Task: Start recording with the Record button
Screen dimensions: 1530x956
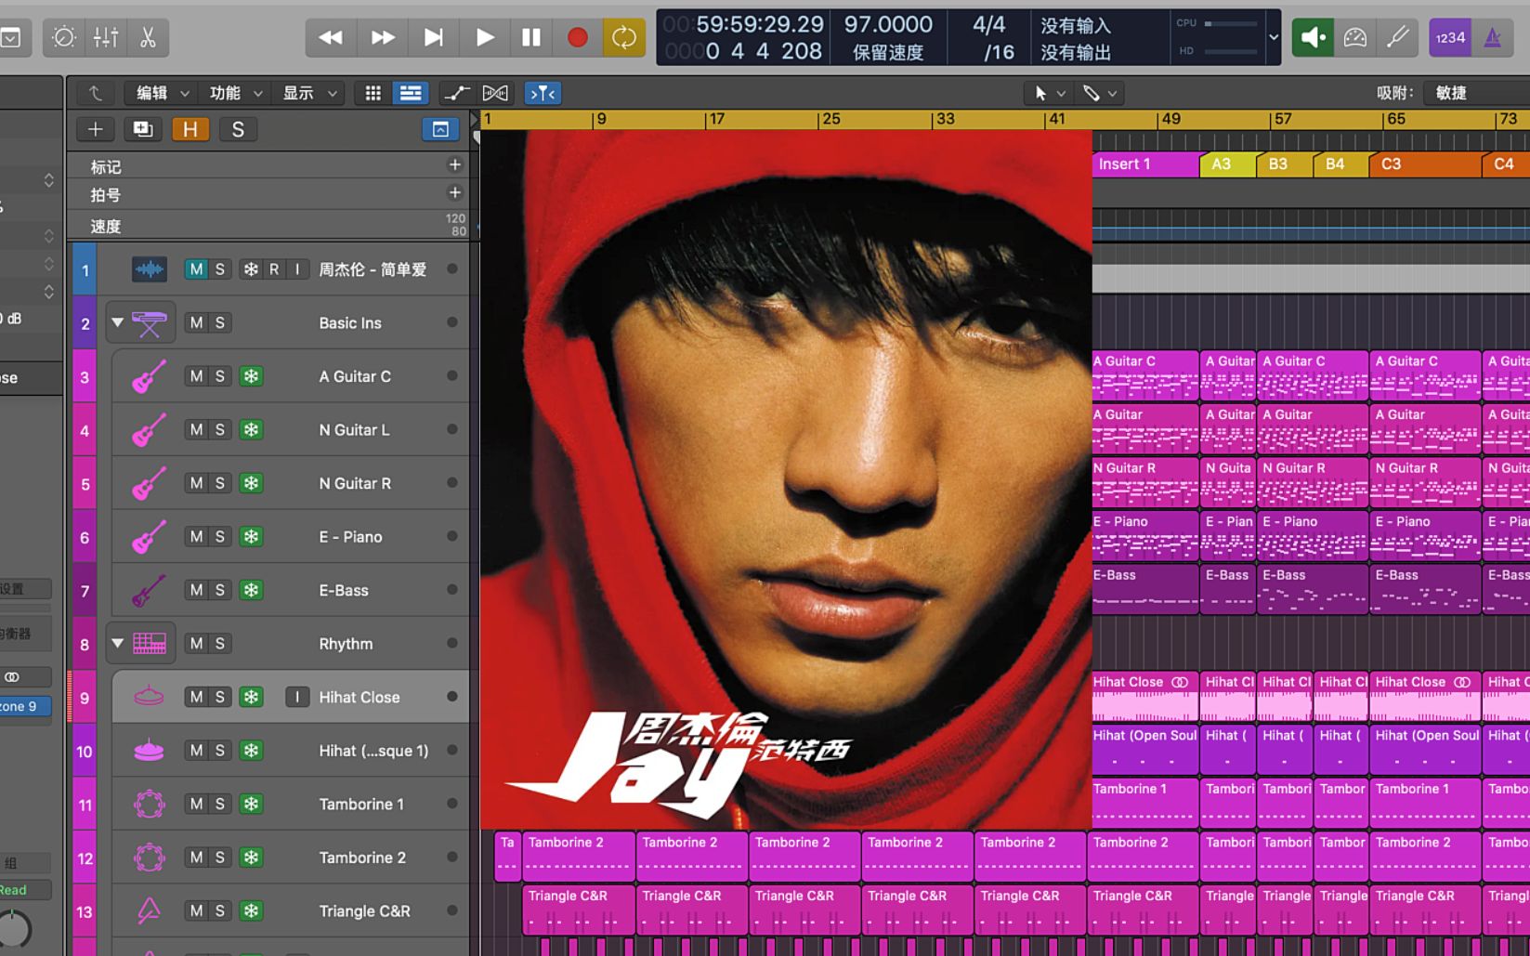Action: (577, 37)
